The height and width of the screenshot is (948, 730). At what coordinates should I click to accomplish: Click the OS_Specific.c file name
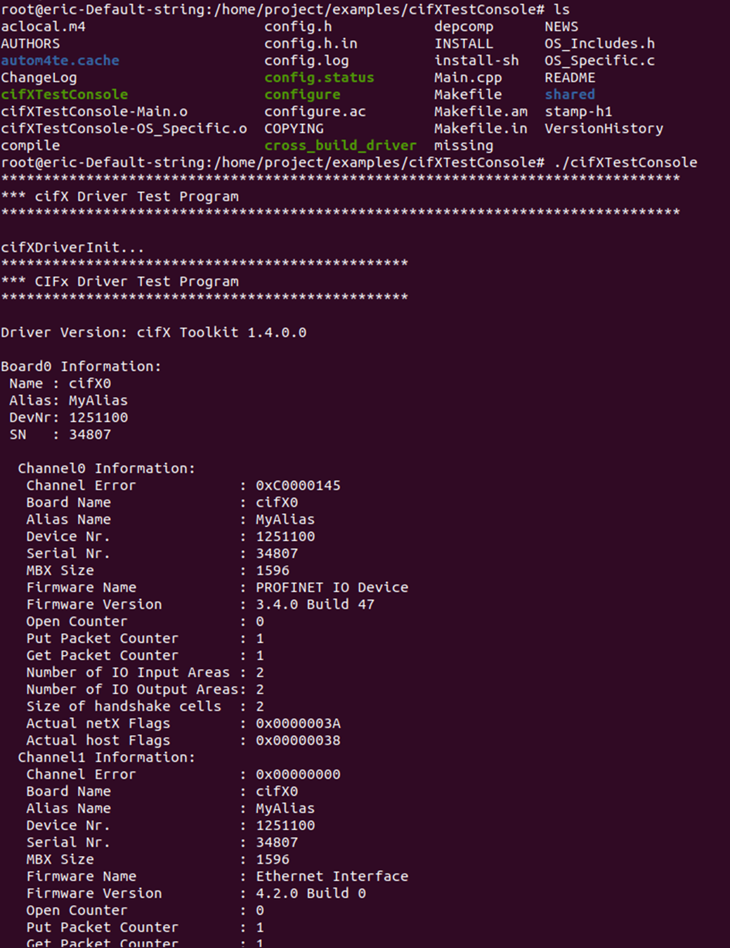click(x=599, y=60)
